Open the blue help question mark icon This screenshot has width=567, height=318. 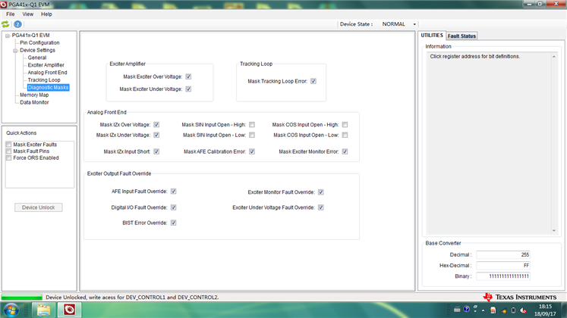17,24
